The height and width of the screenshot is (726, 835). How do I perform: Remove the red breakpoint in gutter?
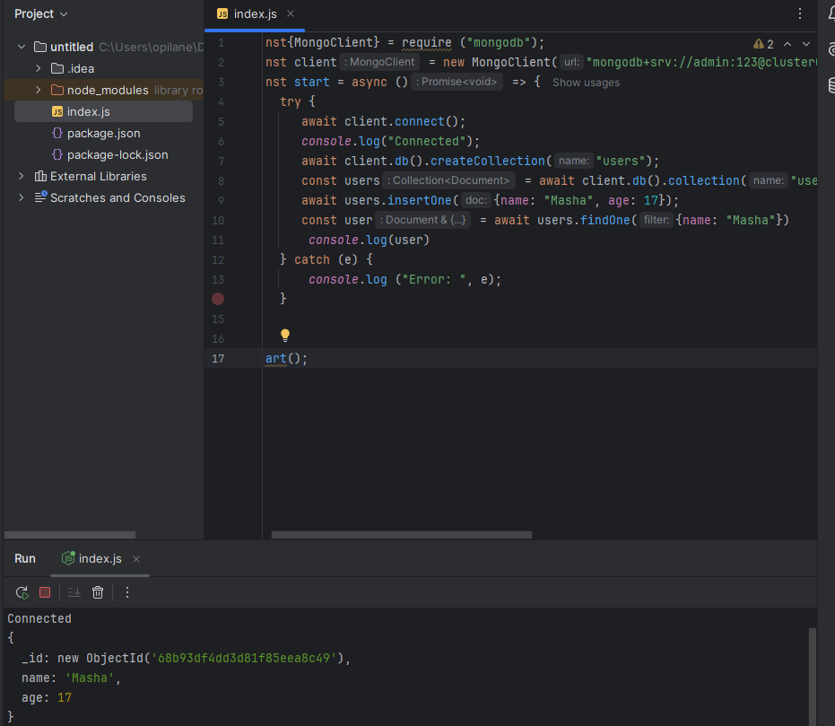pos(218,299)
